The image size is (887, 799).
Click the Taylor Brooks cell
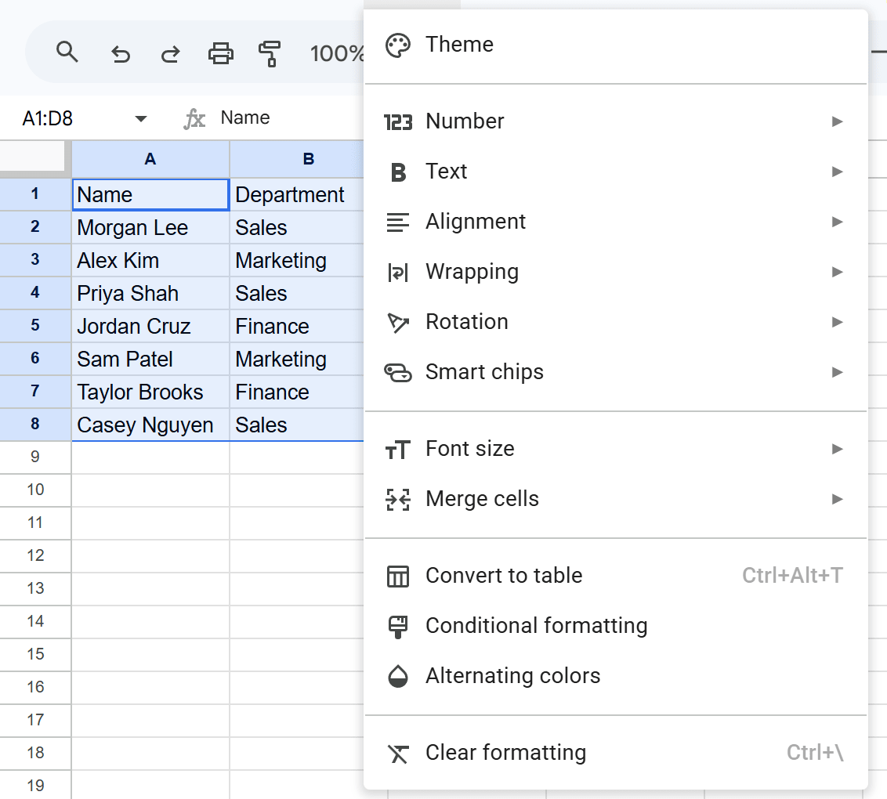tap(150, 392)
